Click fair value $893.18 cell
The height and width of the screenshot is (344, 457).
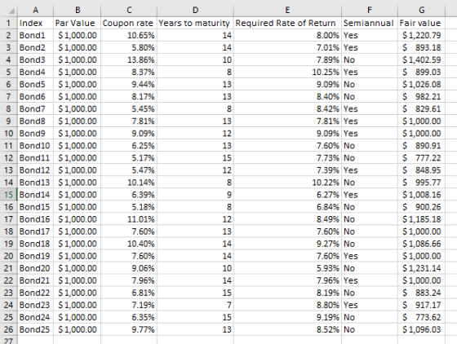tap(421, 47)
